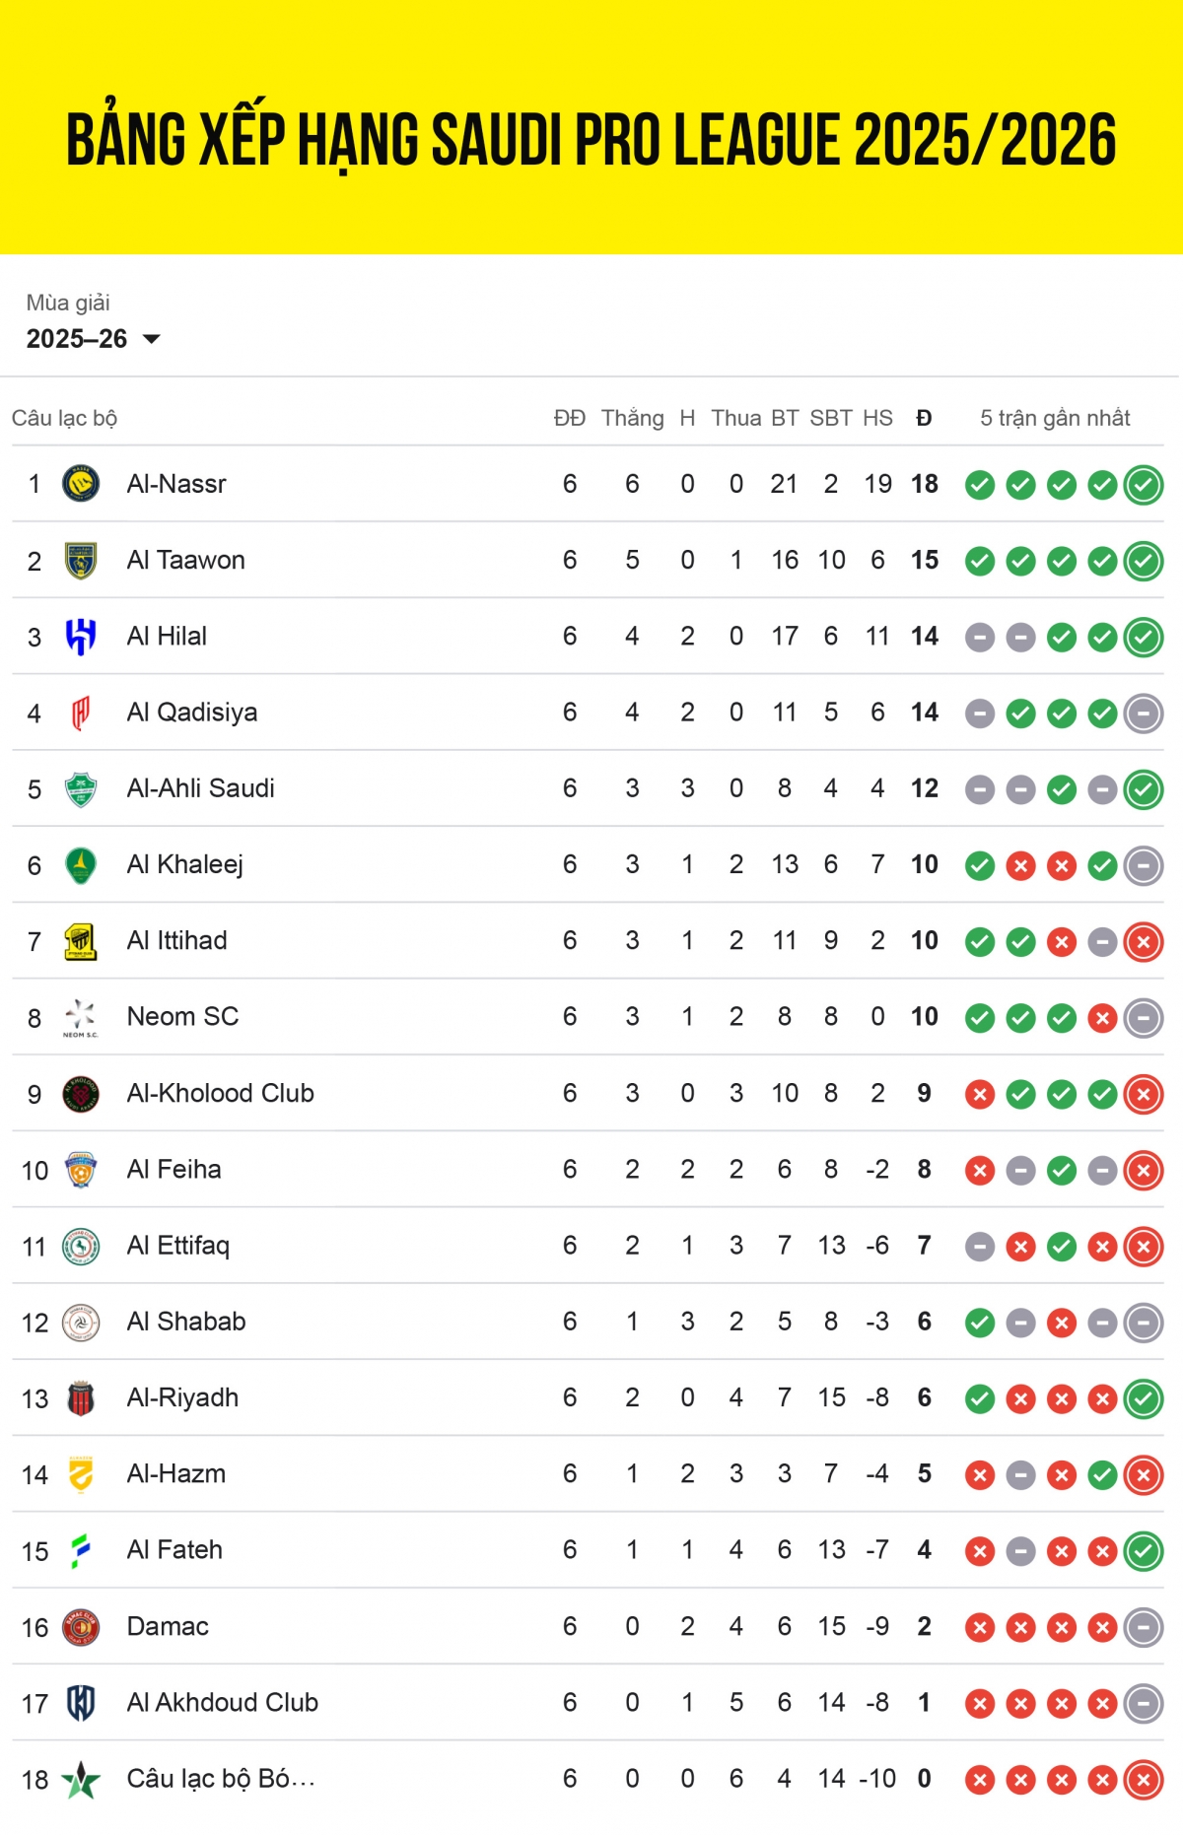Click the dropdown arrow beside 2025–26
The height and width of the screenshot is (1835, 1183).
point(152,339)
